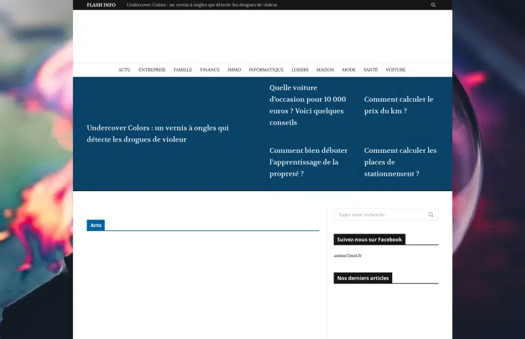Open the 'Comment calculer le prix du km' article
Screen dimensions: 525x339
coord(398,105)
